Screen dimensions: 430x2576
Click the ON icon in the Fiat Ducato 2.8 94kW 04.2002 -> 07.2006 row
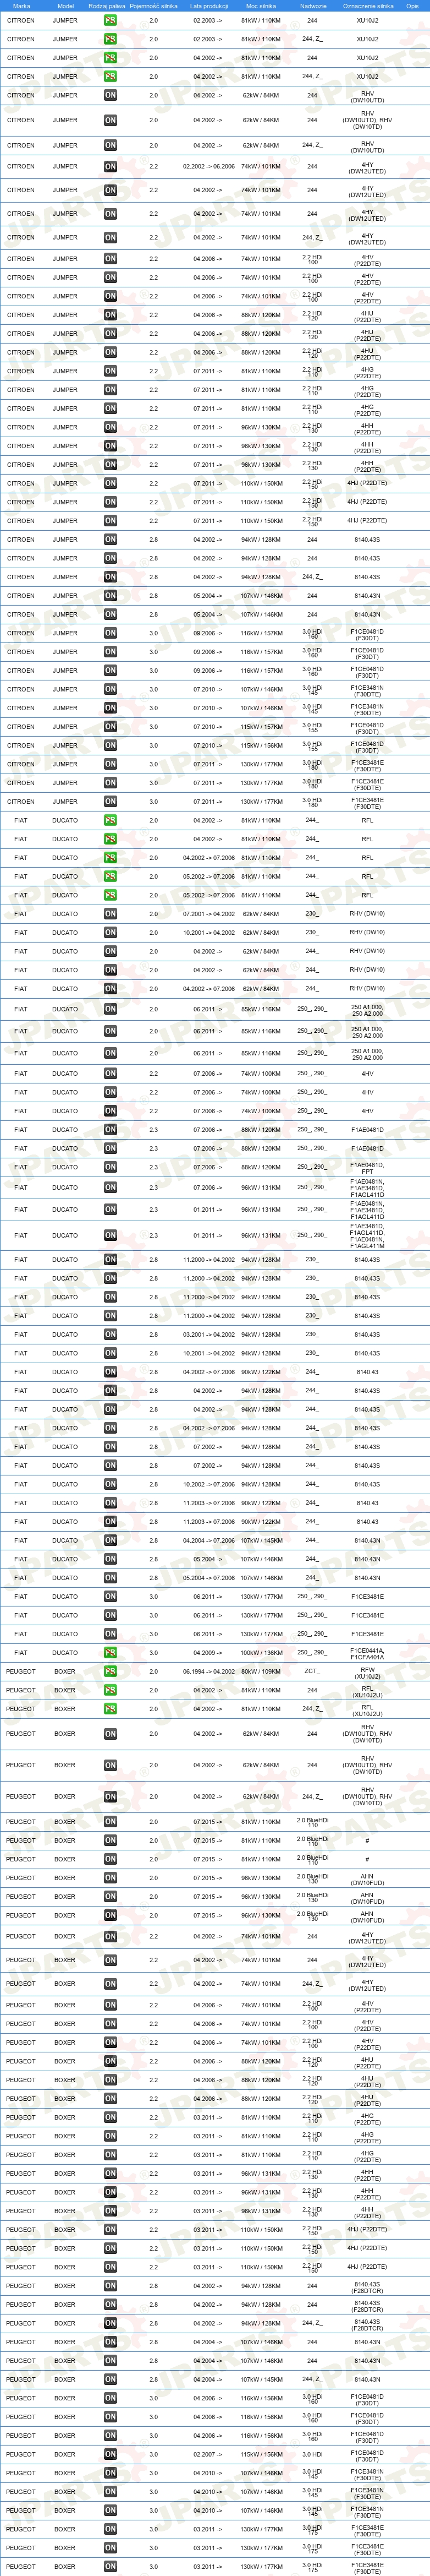[x=110, y=1429]
